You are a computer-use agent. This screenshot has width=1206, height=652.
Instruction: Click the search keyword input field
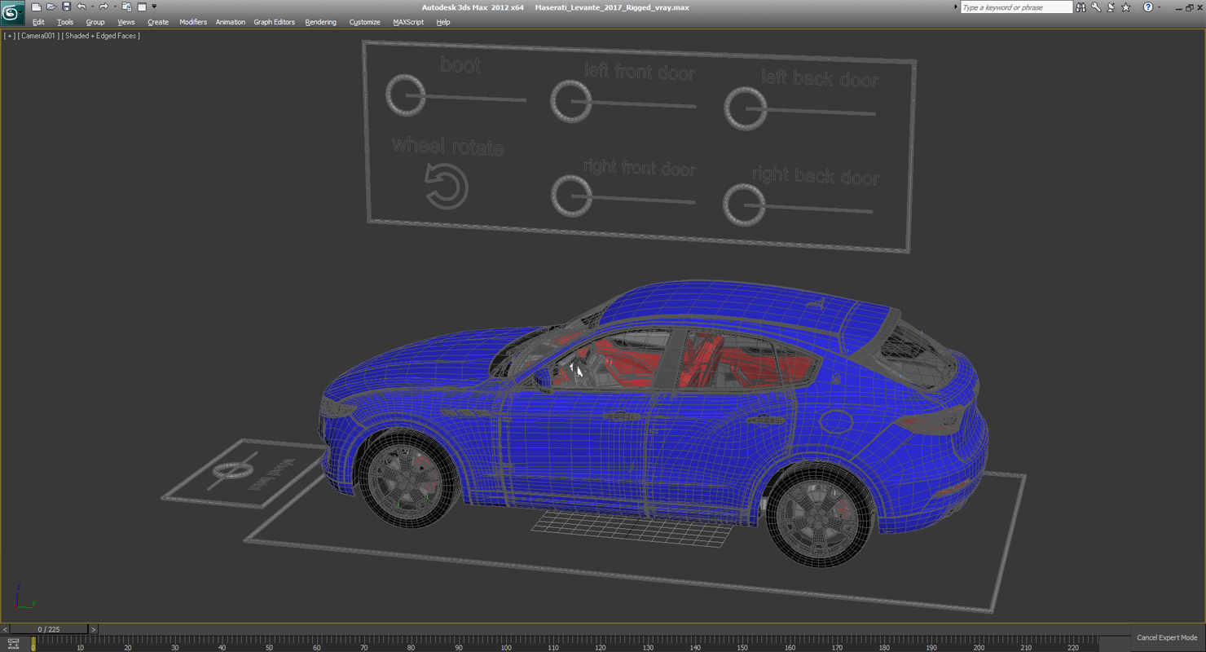pos(1016,7)
